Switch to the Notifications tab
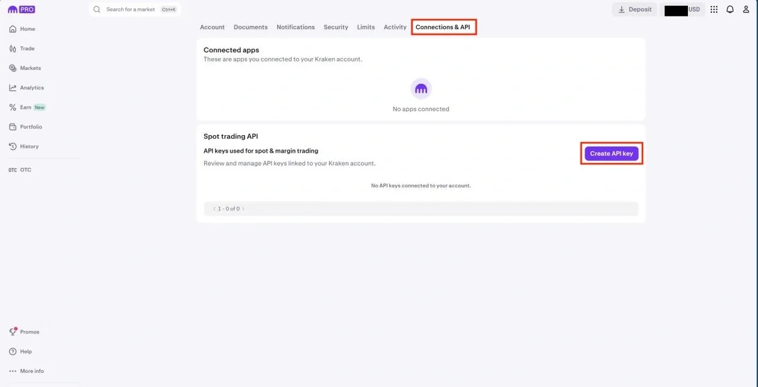Screen dimensions: 758x387 coord(295,27)
